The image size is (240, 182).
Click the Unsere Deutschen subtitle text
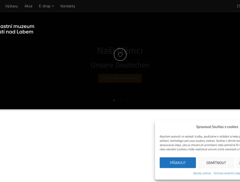click(120, 65)
